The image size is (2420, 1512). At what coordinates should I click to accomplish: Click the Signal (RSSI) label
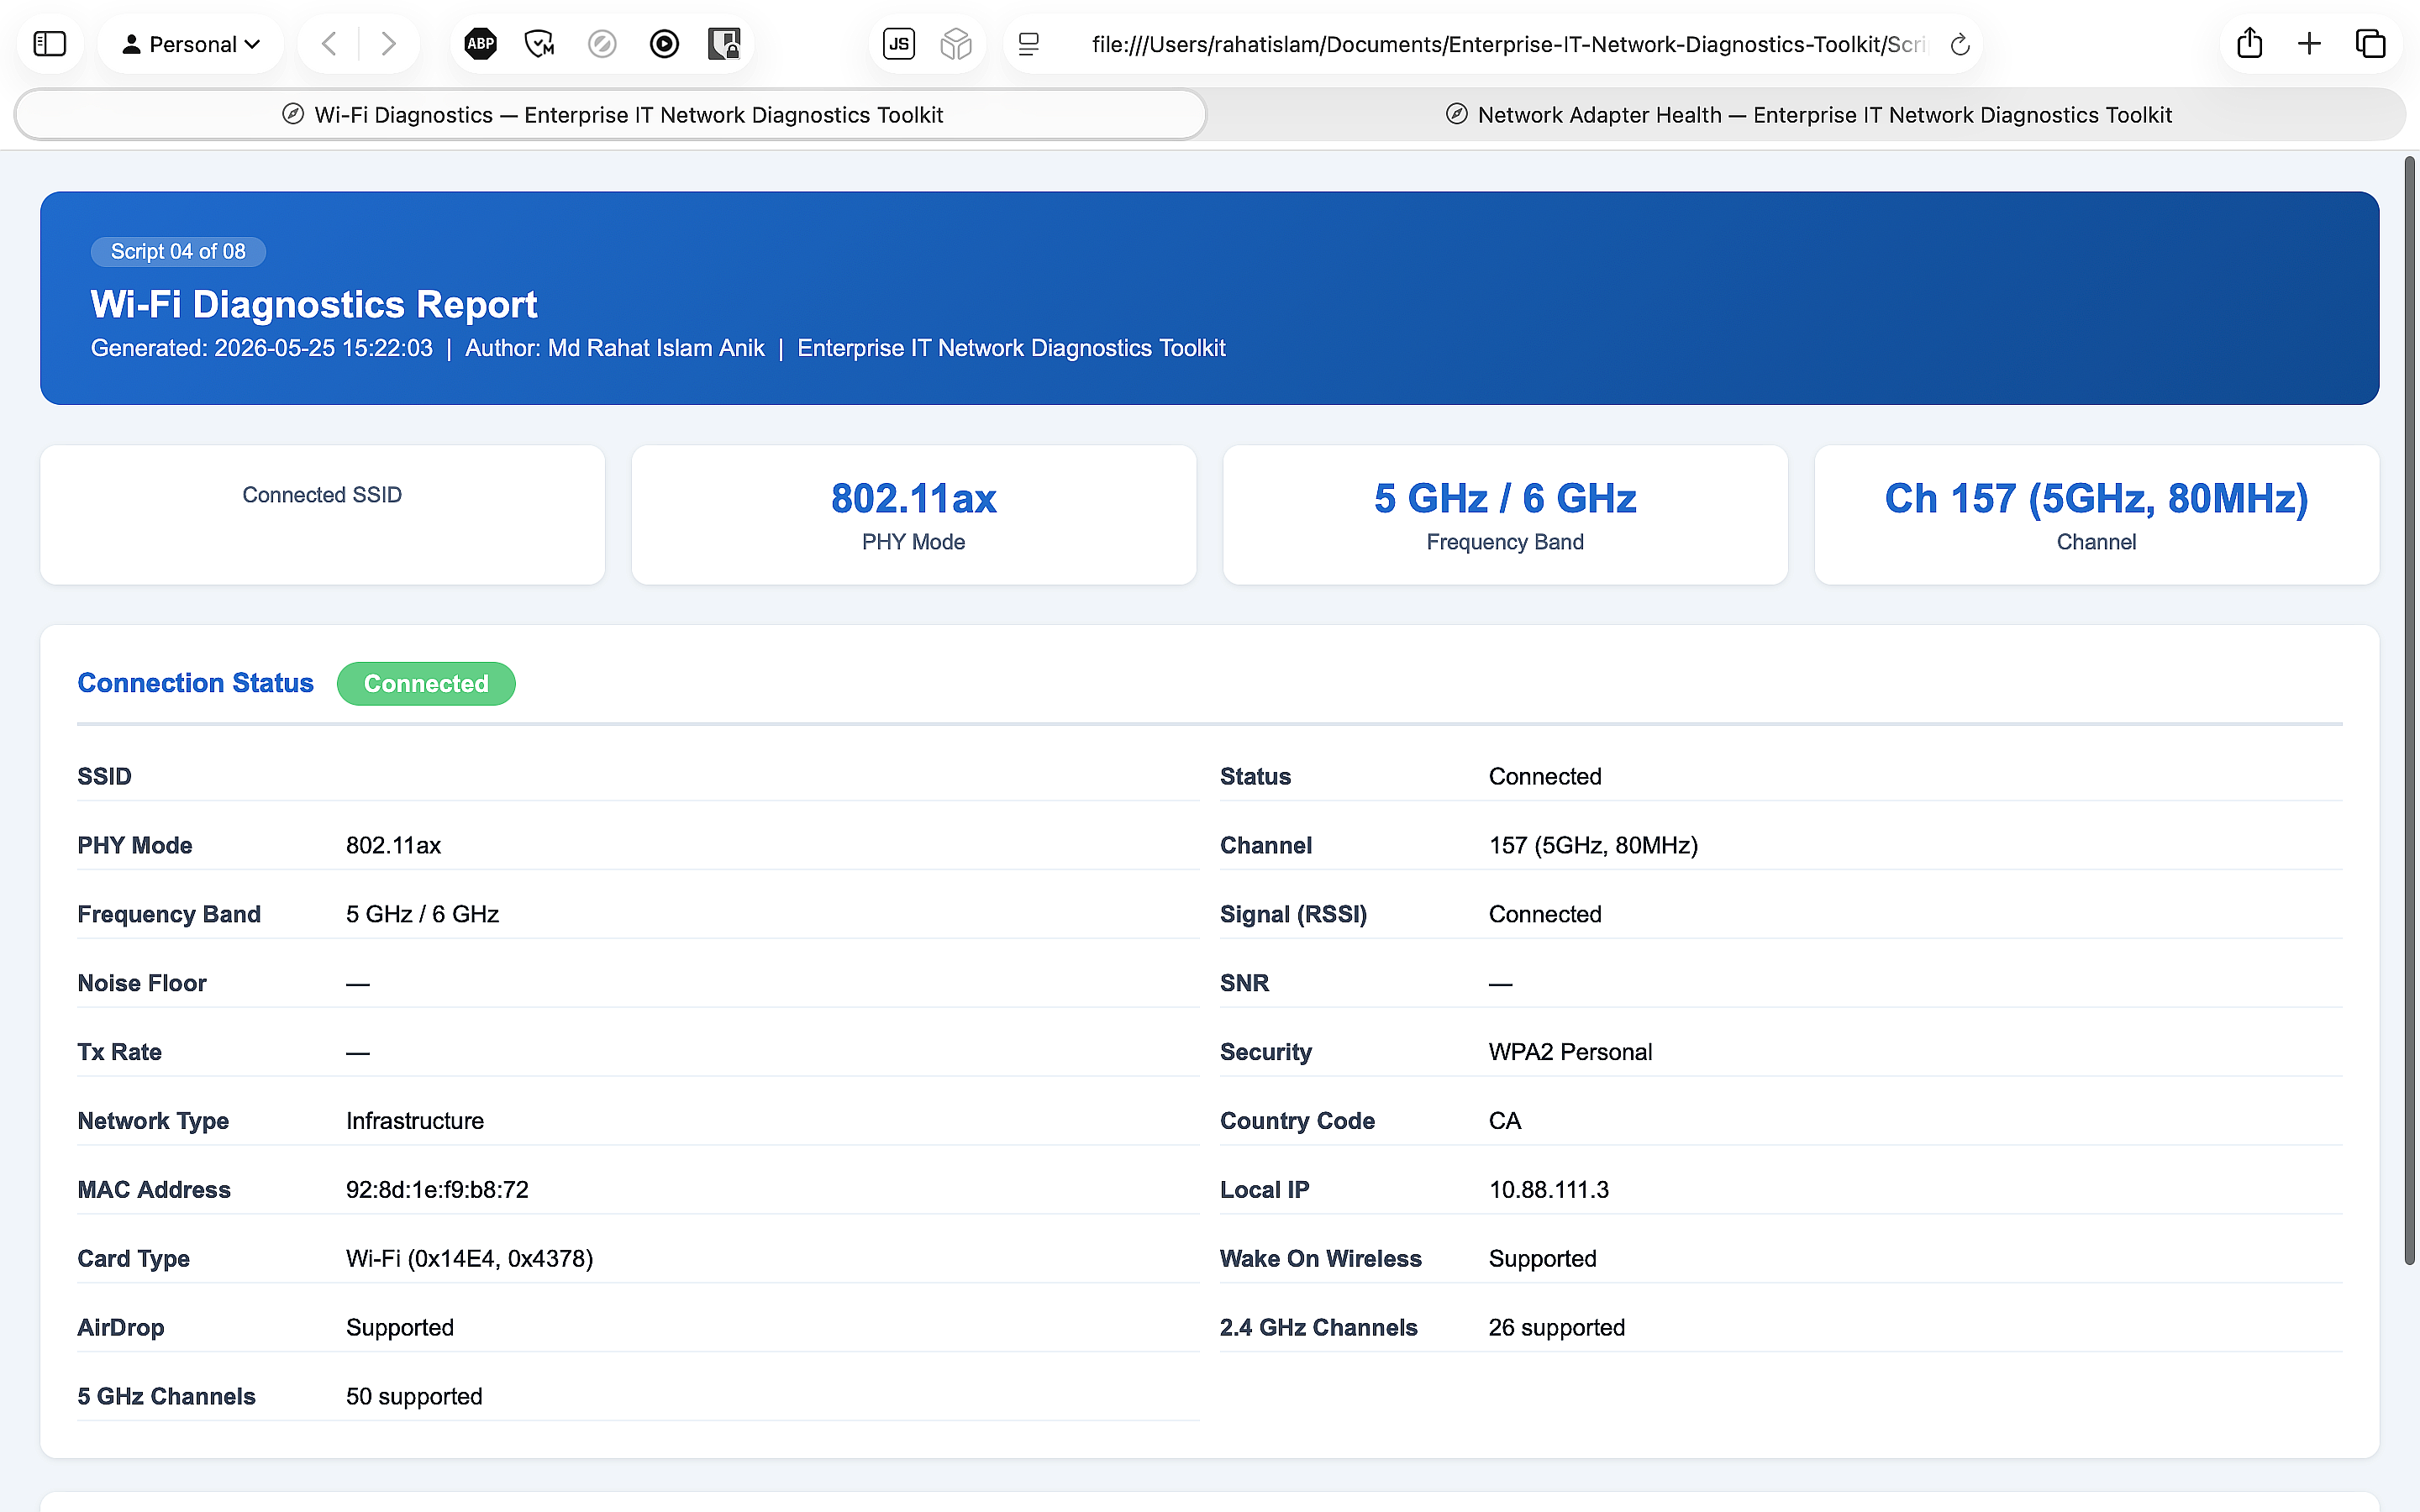point(1293,914)
